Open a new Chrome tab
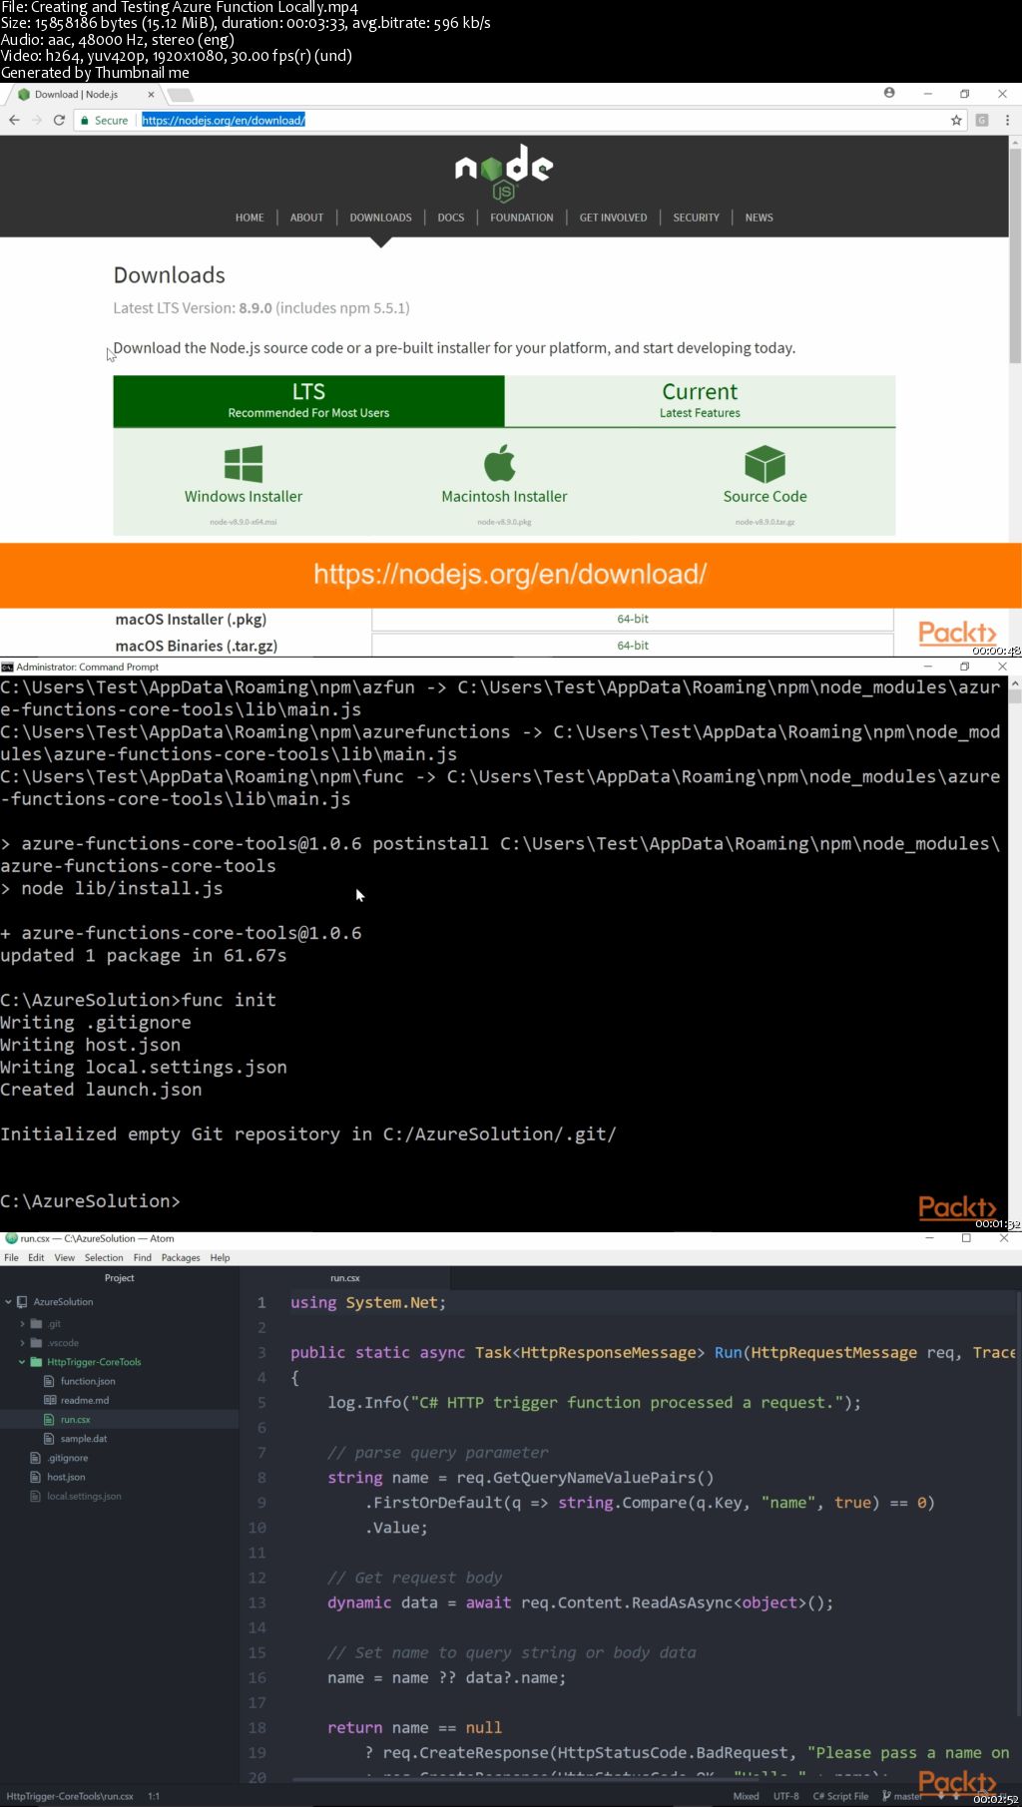1022x1807 pixels. (180, 95)
